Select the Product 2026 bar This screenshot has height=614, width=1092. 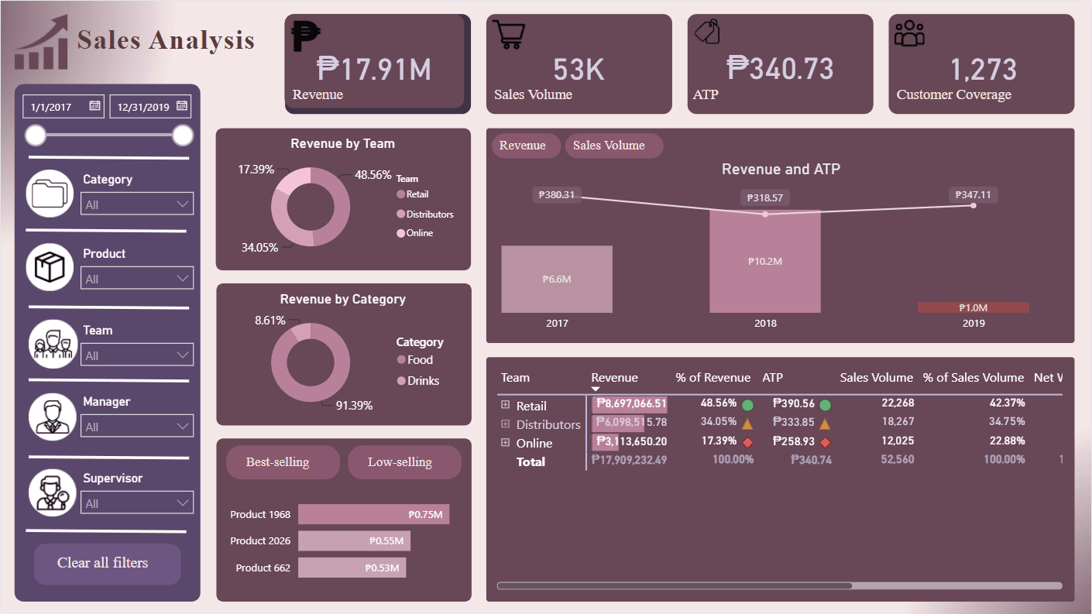point(355,540)
